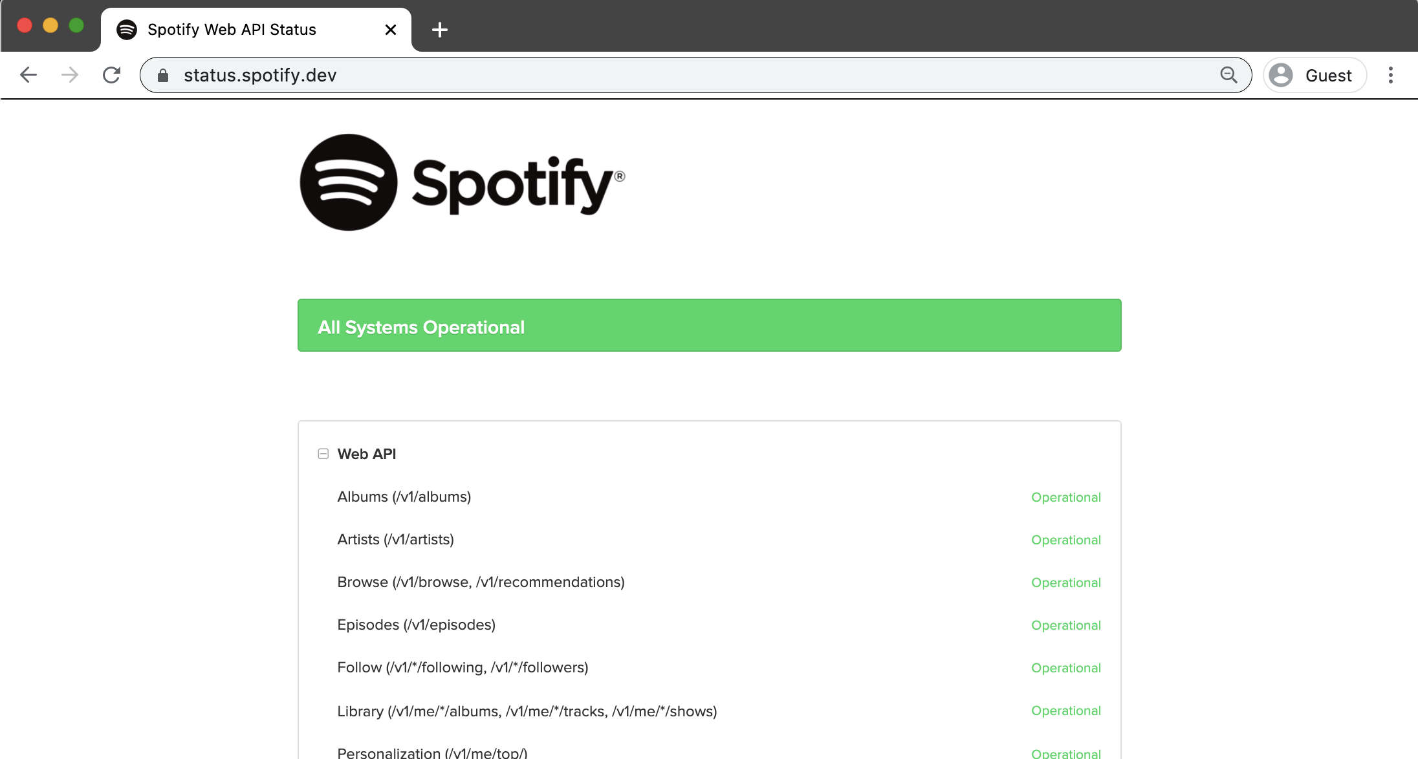The height and width of the screenshot is (759, 1418).
Task: Open a new browser tab with the plus button
Action: tap(440, 30)
